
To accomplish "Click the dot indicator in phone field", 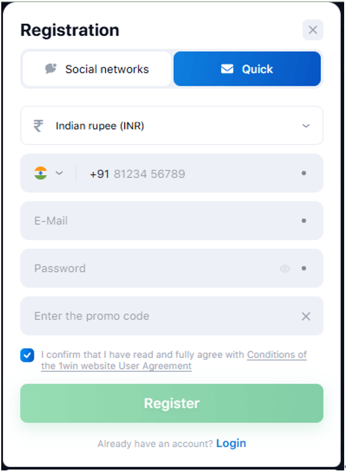I will coord(303,173).
